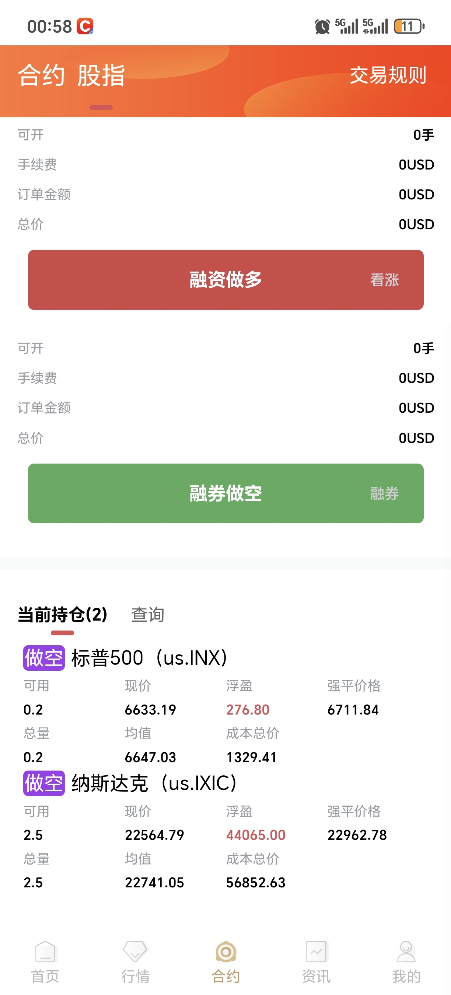Open 交易规则 trading rules
The image size is (451, 995).
click(x=388, y=75)
